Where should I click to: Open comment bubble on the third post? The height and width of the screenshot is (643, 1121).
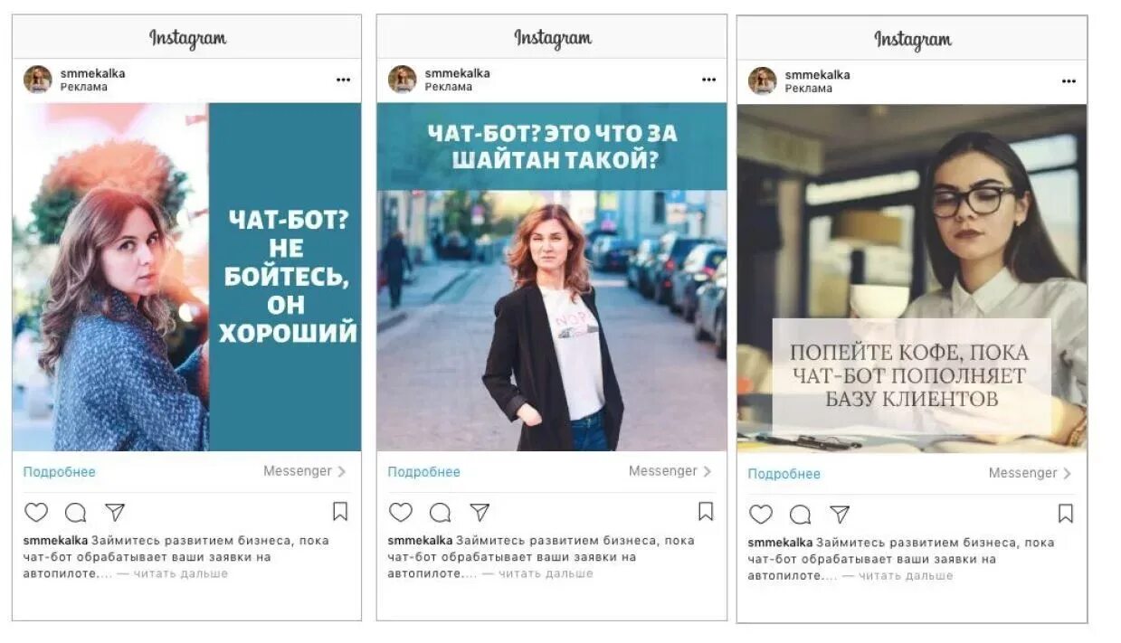tap(801, 515)
